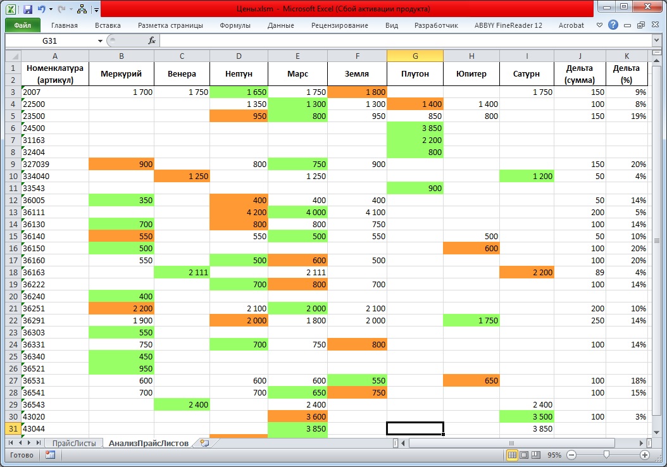
Task: Select row 31 header
Action: click(x=13, y=429)
